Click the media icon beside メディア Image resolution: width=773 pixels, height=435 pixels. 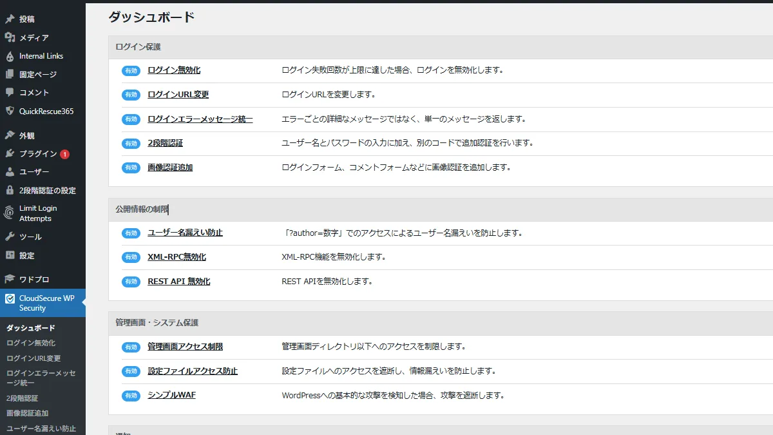10,37
